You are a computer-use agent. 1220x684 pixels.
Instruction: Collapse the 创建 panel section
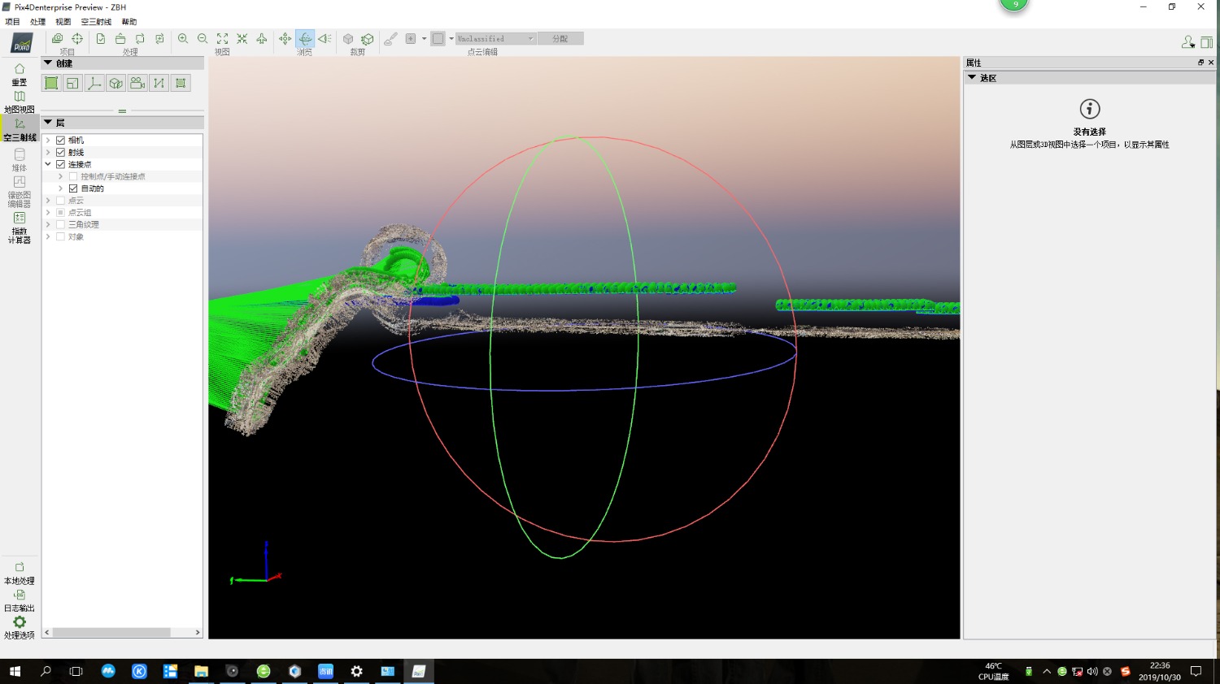coord(48,63)
